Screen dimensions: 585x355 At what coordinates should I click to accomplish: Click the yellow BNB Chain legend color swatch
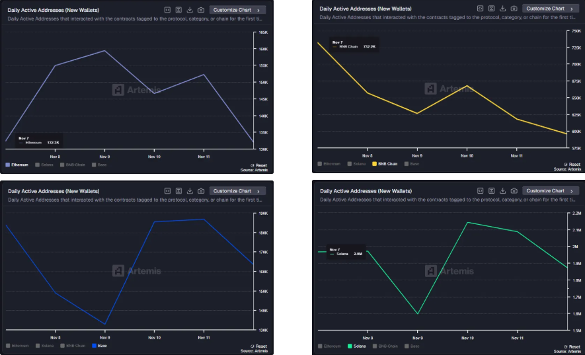[374, 163]
